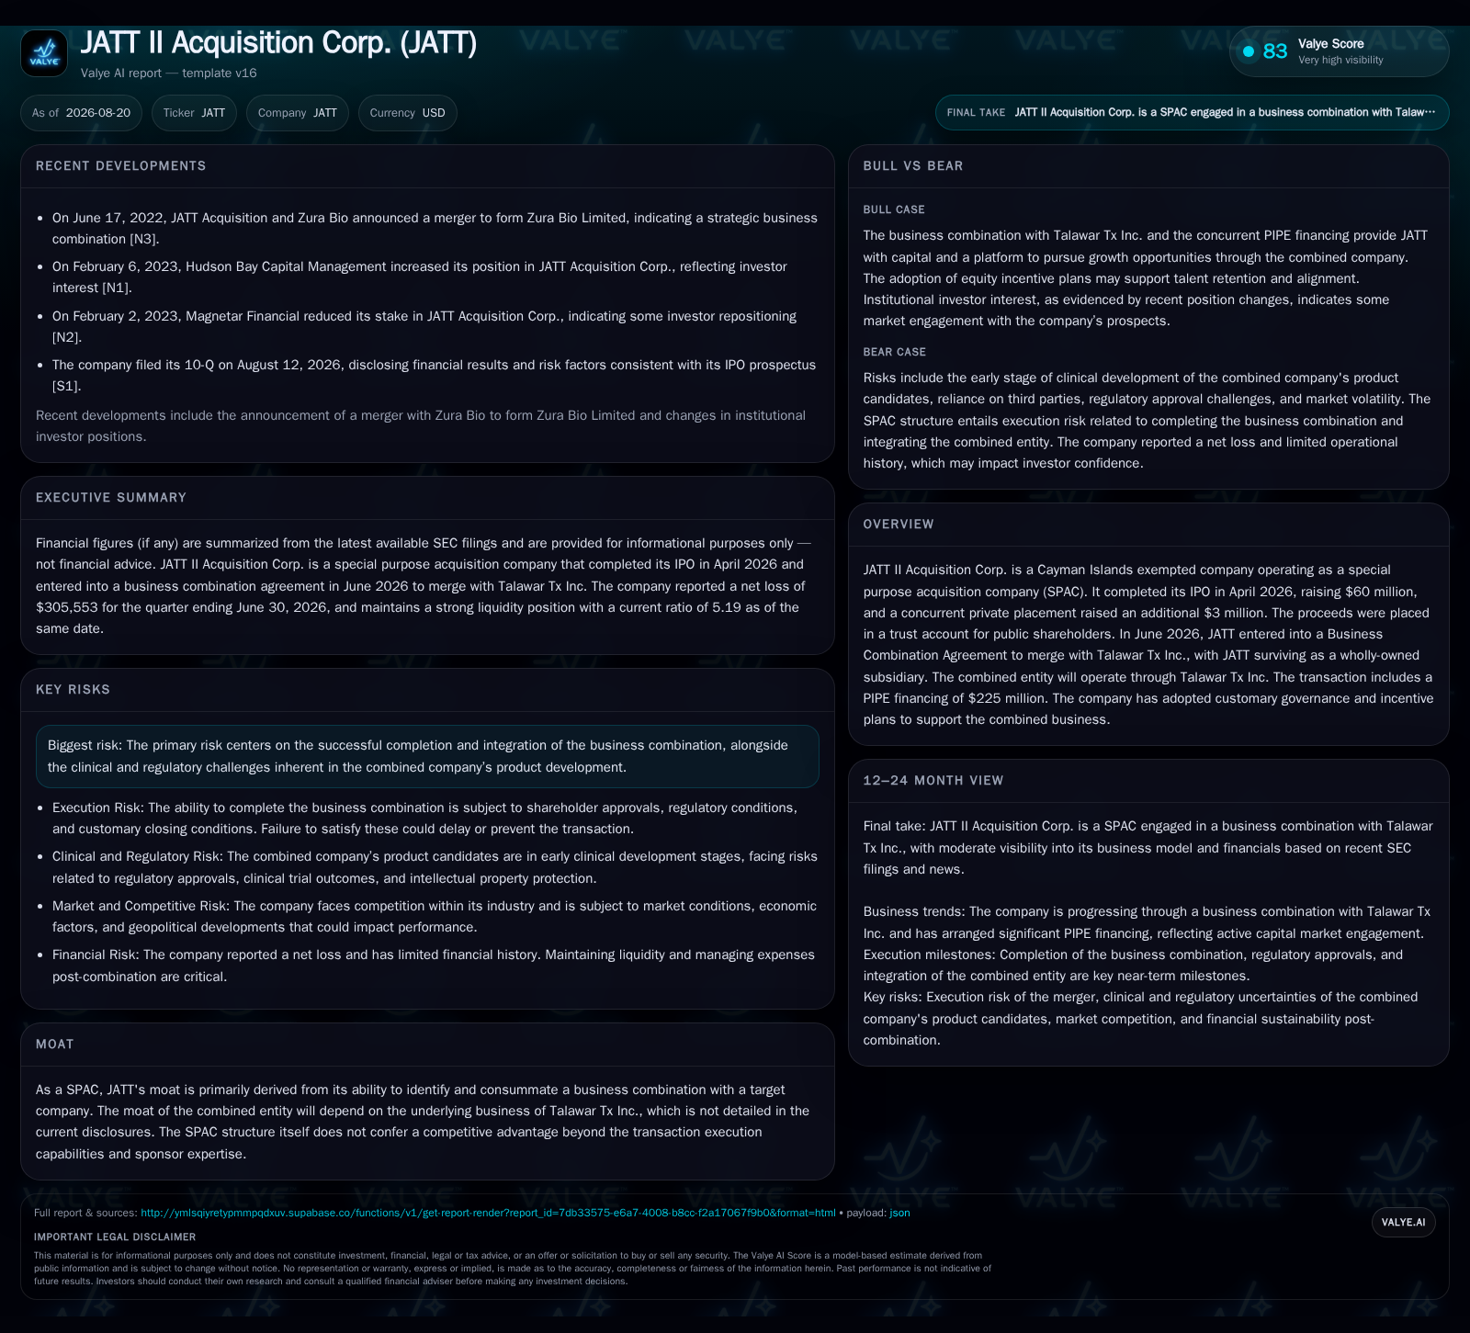The height and width of the screenshot is (1333, 1470).
Task: Click the 10-Q filed August 12, 2026 bullet
Action: click(x=434, y=376)
